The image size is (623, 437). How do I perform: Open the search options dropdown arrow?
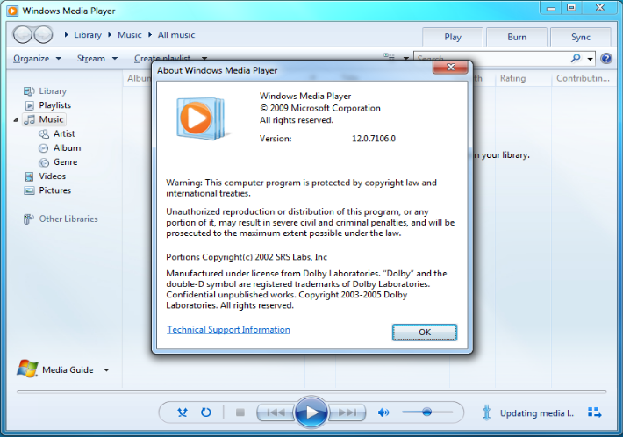(590, 59)
